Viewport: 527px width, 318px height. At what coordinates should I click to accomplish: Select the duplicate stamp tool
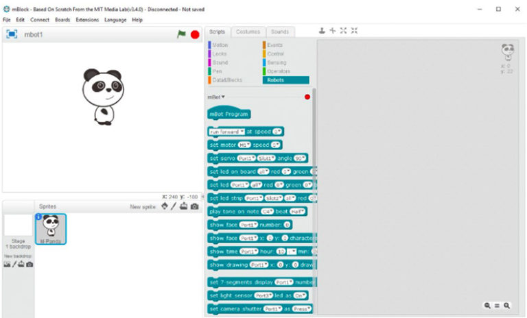(322, 31)
